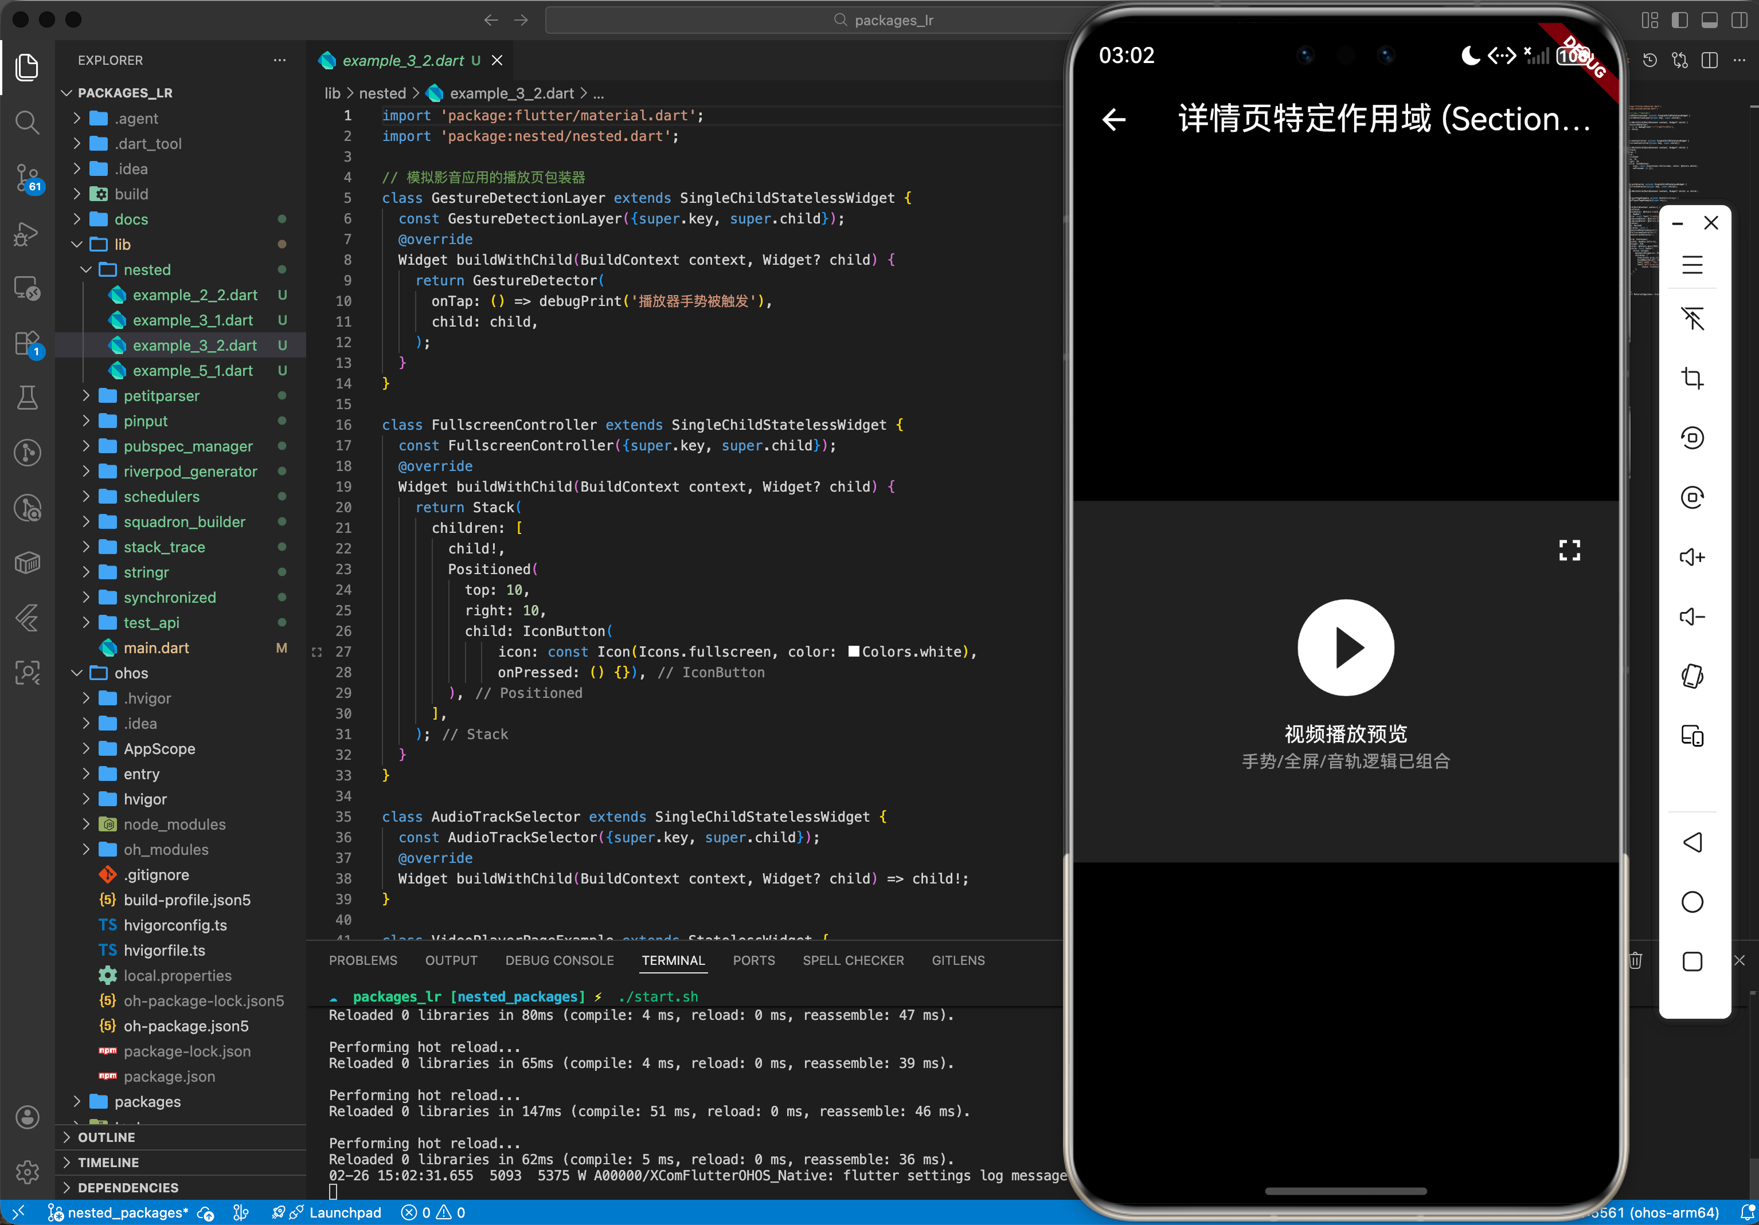Click notifications bell in status bar

pyautogui.click(x=1747, y=1213)
